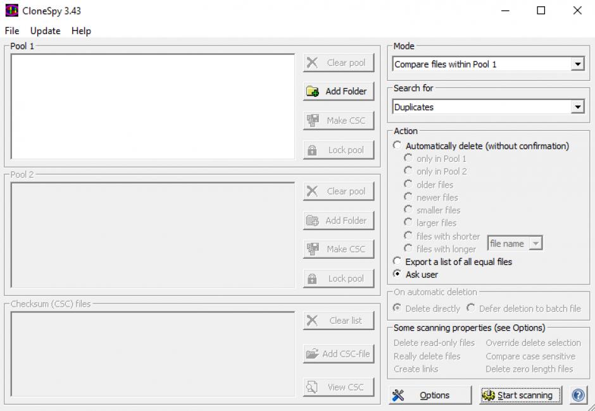Maximize the CloneSpy window
Viewport: 595px width, 411px height.
click(x=541, y=10)
